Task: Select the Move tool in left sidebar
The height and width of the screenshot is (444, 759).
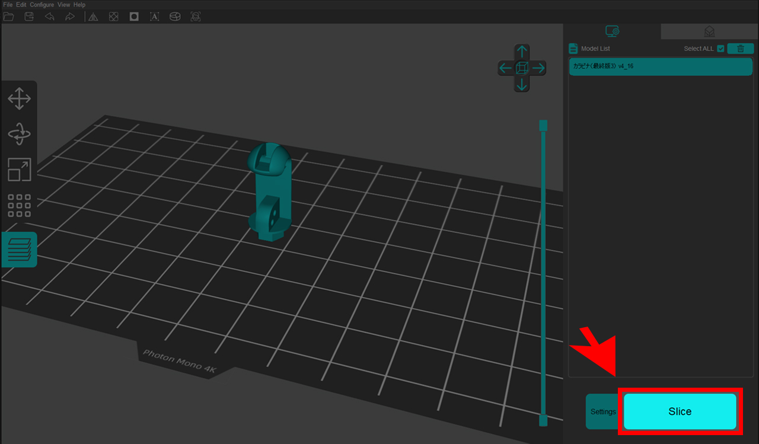Action: (19, 99)
